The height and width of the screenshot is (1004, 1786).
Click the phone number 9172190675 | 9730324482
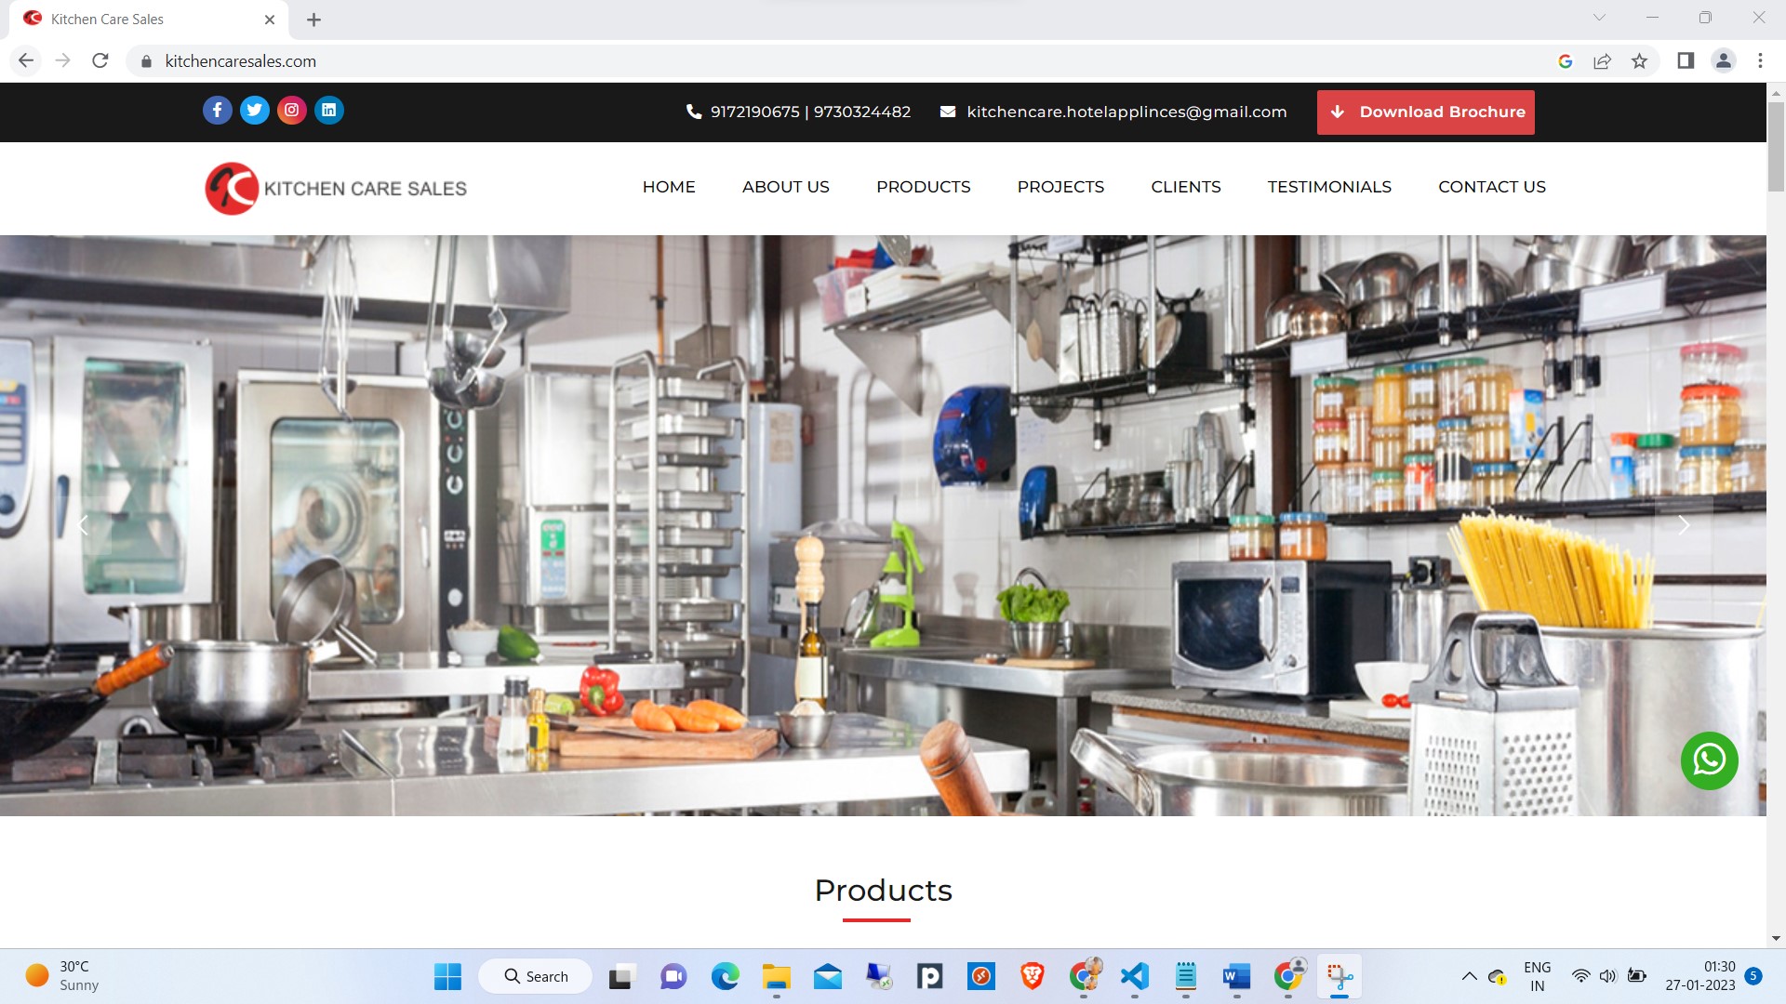[x=798, y=112]
